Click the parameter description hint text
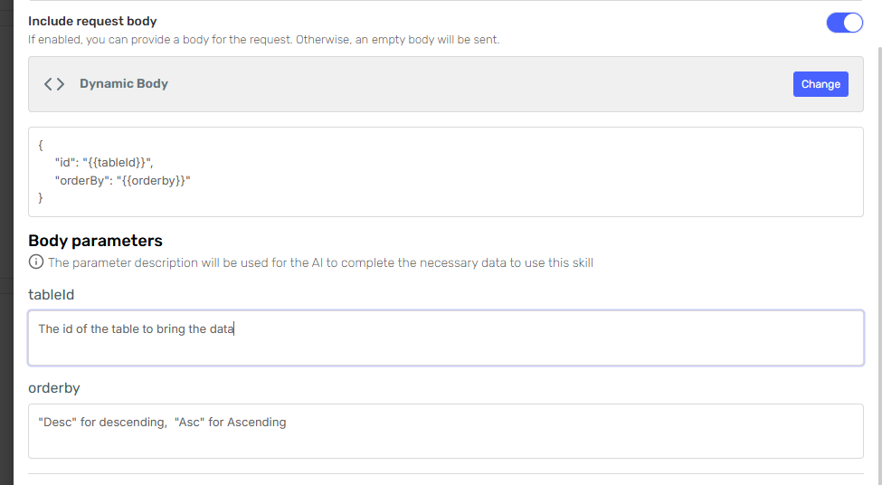This screenshot has height=485, width=882. (x=320, y=262)
